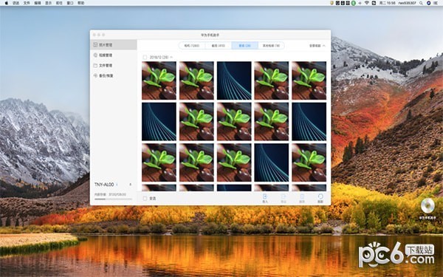The height and width of the screenshot is (277, 443).
Task: Open the Backup/Restore (备份/恢复) section
Action: tap(114, 75)
